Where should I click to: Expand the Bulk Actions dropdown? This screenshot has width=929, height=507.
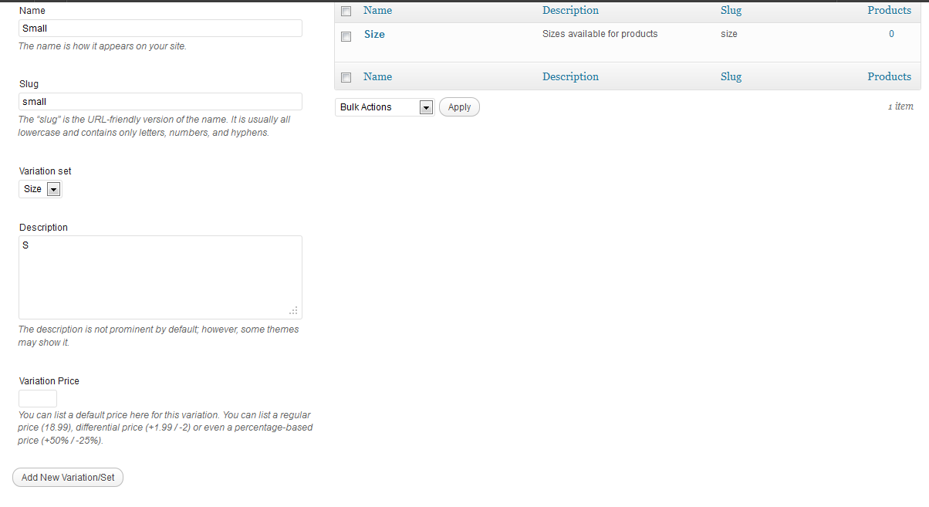(384, 107)
